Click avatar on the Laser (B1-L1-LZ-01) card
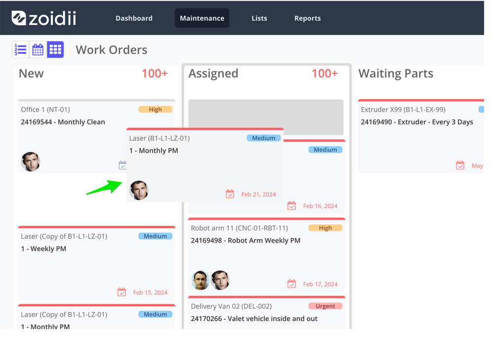The height and width of the screenshot is (339, 494). click(139, 190)
